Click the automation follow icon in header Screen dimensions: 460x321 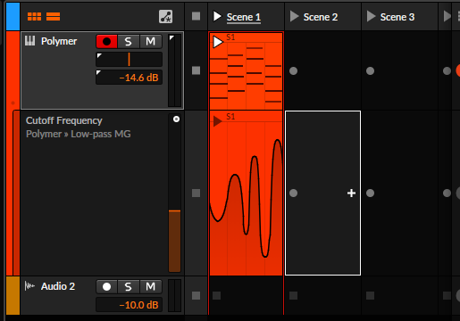pos(165,17)
